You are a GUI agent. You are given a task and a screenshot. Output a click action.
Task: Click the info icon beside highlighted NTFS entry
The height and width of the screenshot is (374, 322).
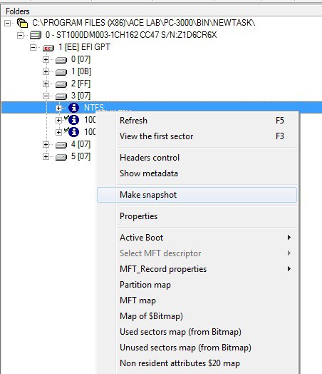(73, 108)
